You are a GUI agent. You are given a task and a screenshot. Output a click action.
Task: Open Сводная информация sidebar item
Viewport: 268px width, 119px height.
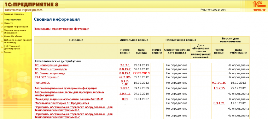point(16,27)
